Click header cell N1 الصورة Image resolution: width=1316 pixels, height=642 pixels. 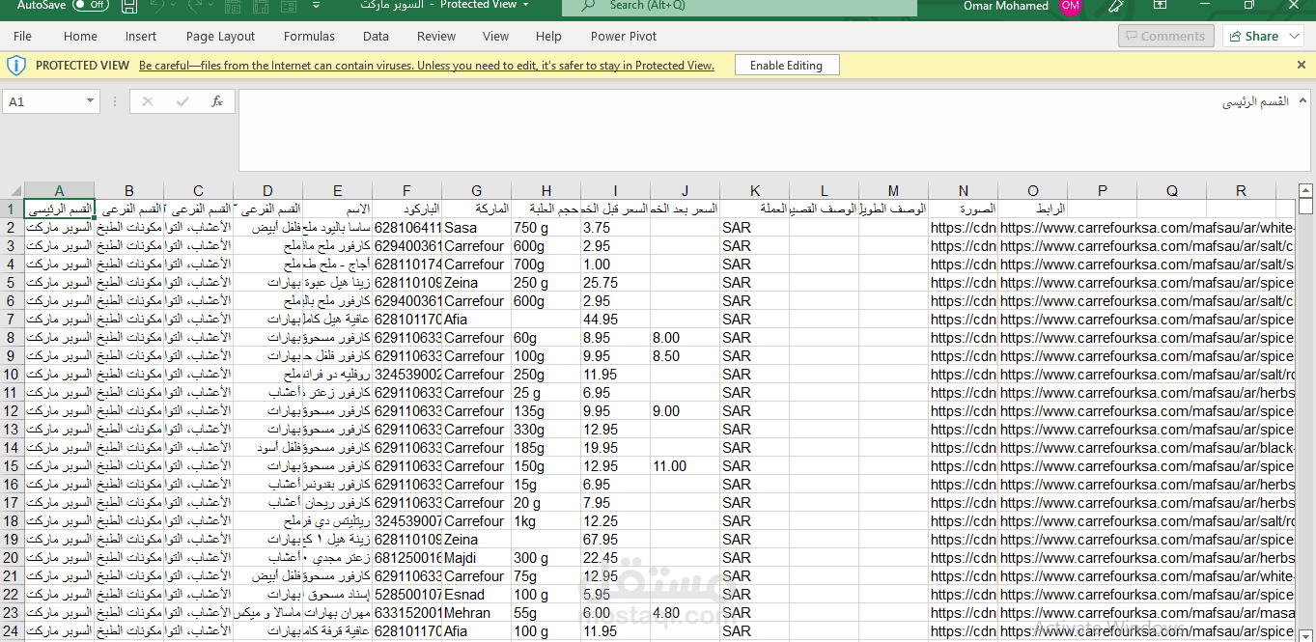pos(963,209)
